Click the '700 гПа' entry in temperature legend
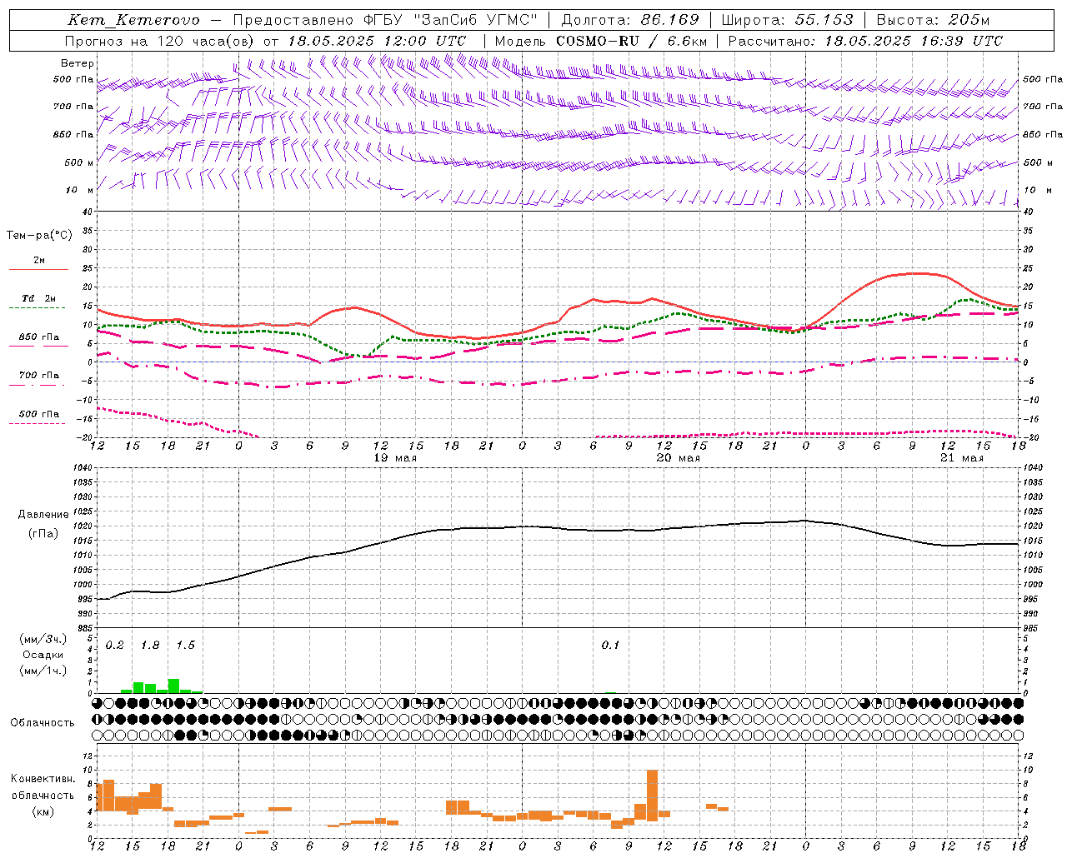 pyautogui.click(x=38, y=376)
